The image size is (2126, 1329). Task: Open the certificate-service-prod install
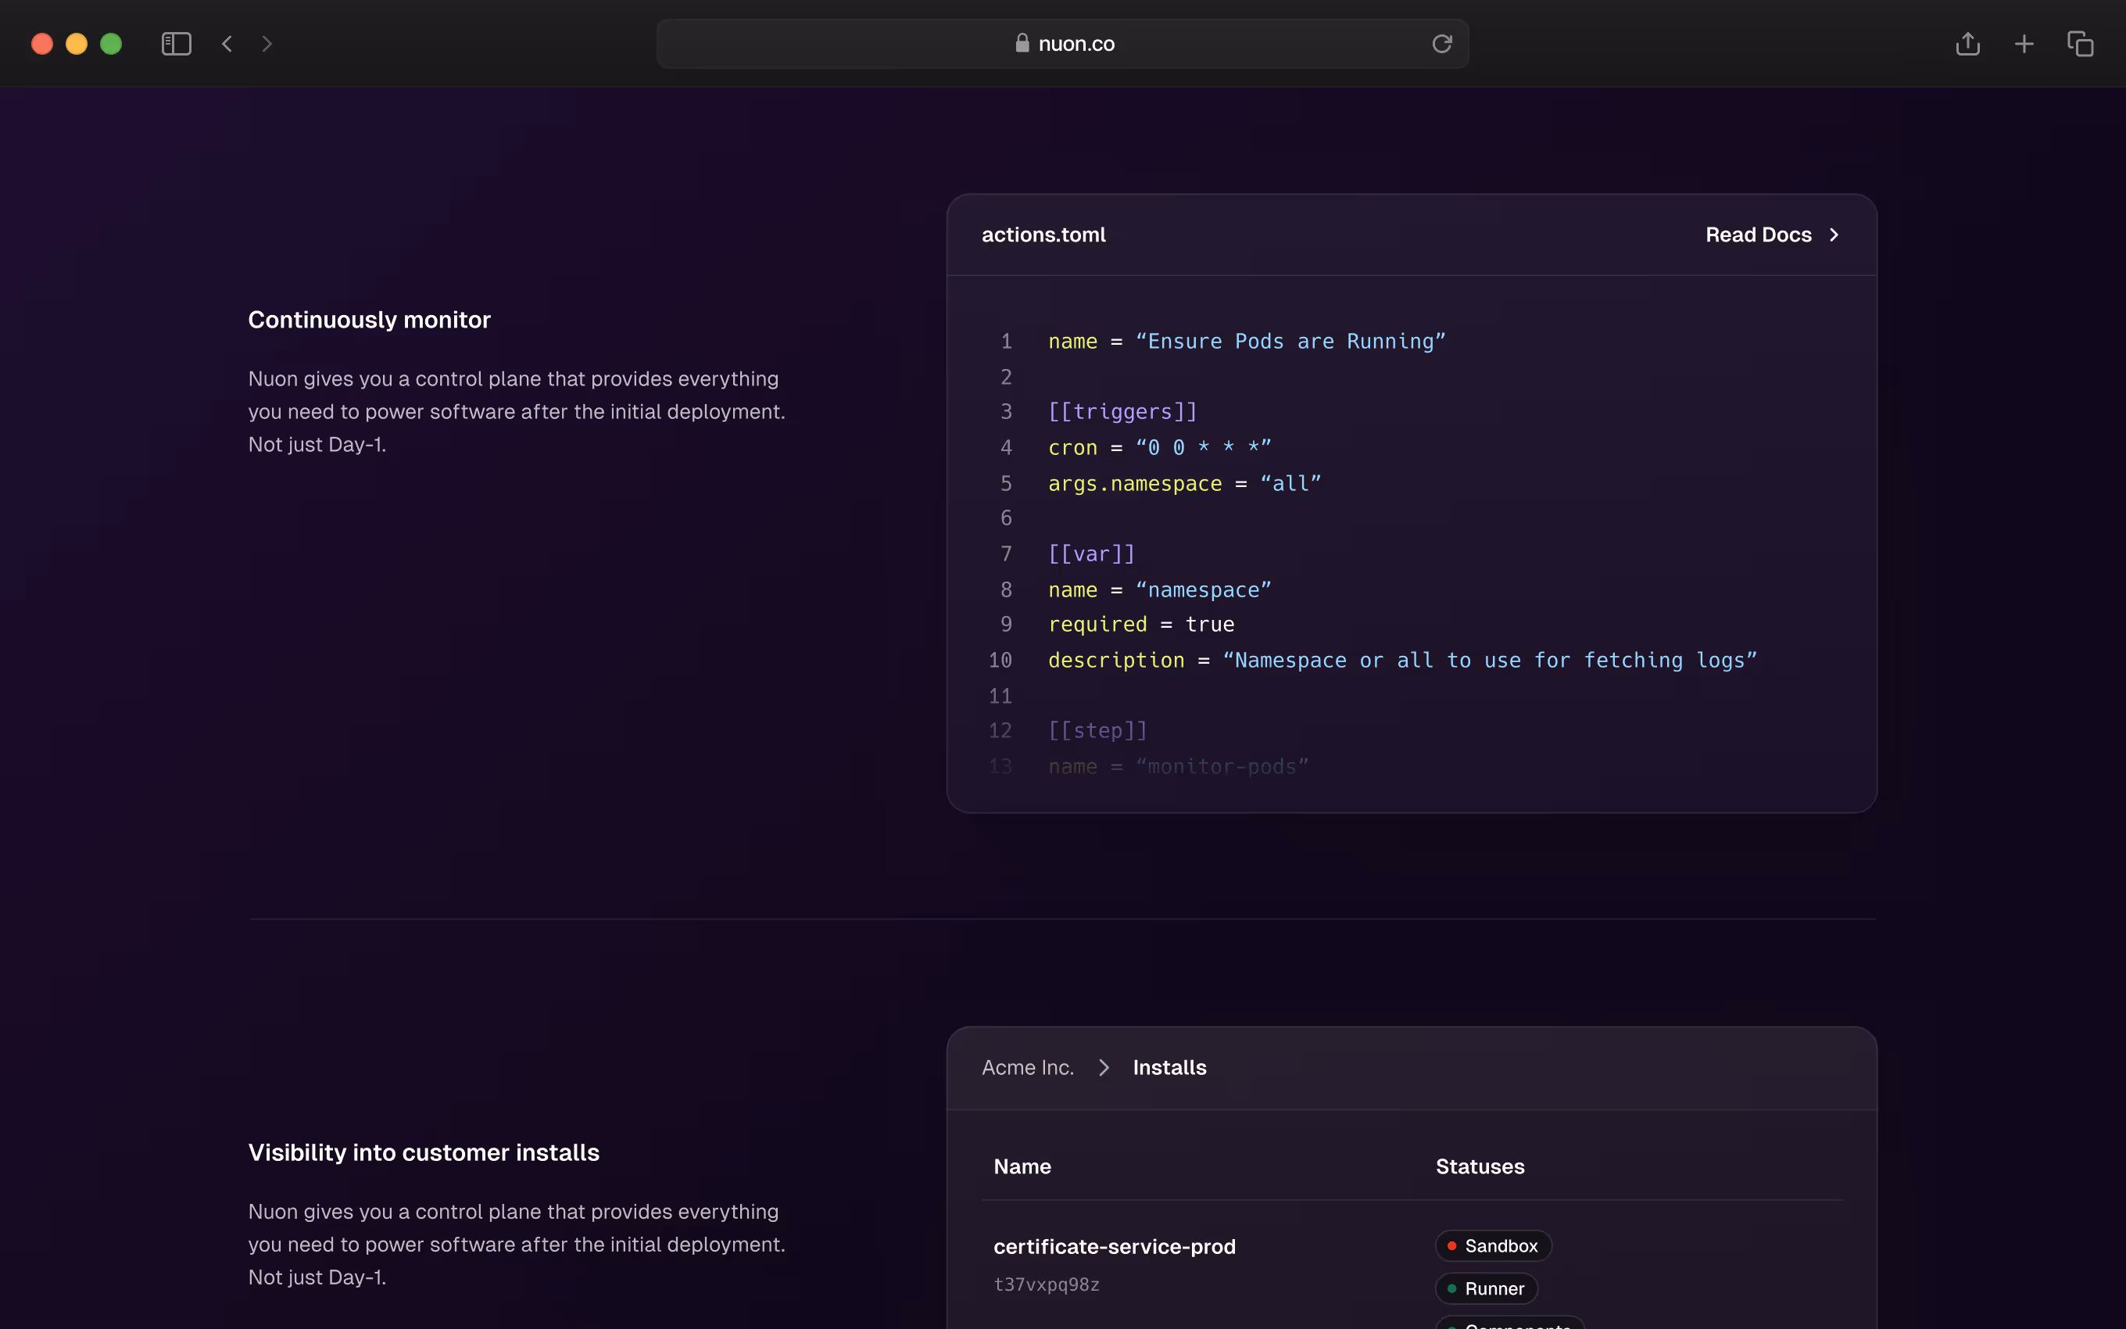1114,1246
